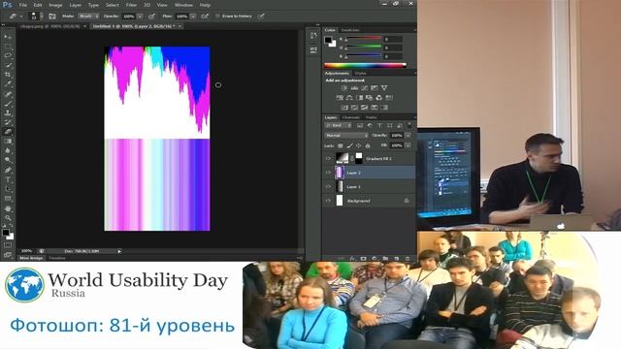
Task: Click the foreground color swatch in Color panel
Action: click(328, 40)
